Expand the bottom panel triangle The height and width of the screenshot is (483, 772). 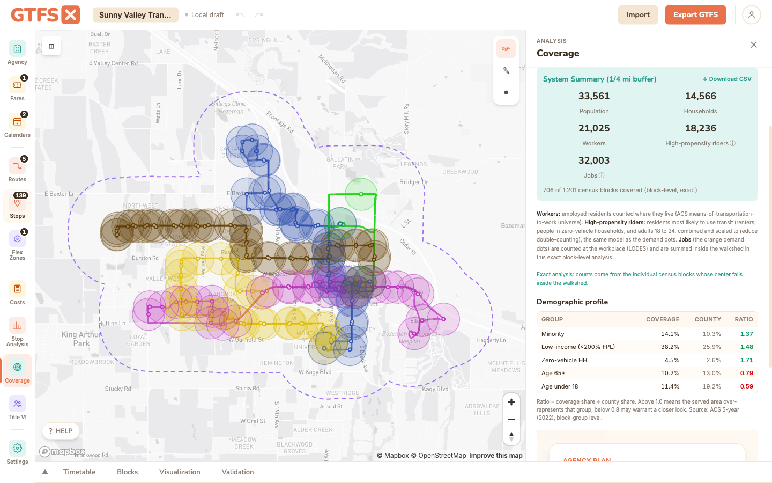point(45,472)
